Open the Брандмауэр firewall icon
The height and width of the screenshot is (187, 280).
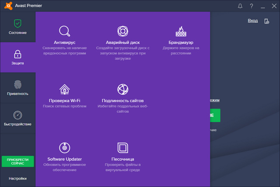tap(181, 32)
